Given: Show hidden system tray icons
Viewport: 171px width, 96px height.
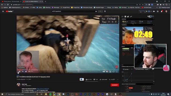Looking at the screenshot, I should coord(149,94).
